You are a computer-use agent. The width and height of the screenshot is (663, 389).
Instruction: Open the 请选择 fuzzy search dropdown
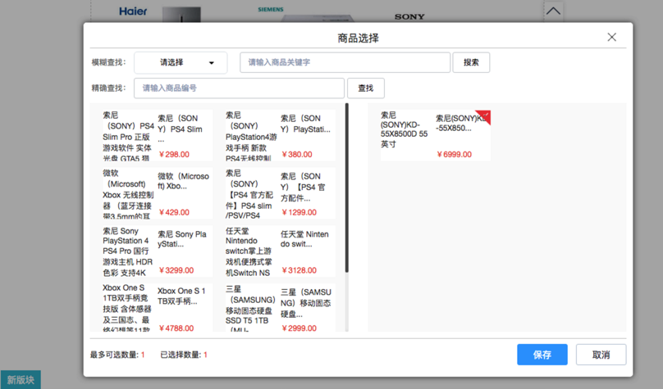click(181, 62)
